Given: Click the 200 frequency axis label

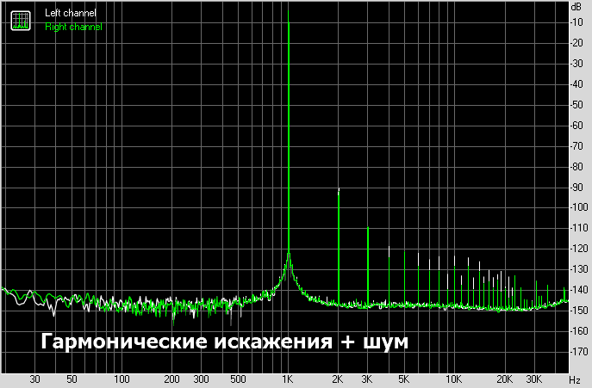Looking at the screenshot, I should coord(171,379).
